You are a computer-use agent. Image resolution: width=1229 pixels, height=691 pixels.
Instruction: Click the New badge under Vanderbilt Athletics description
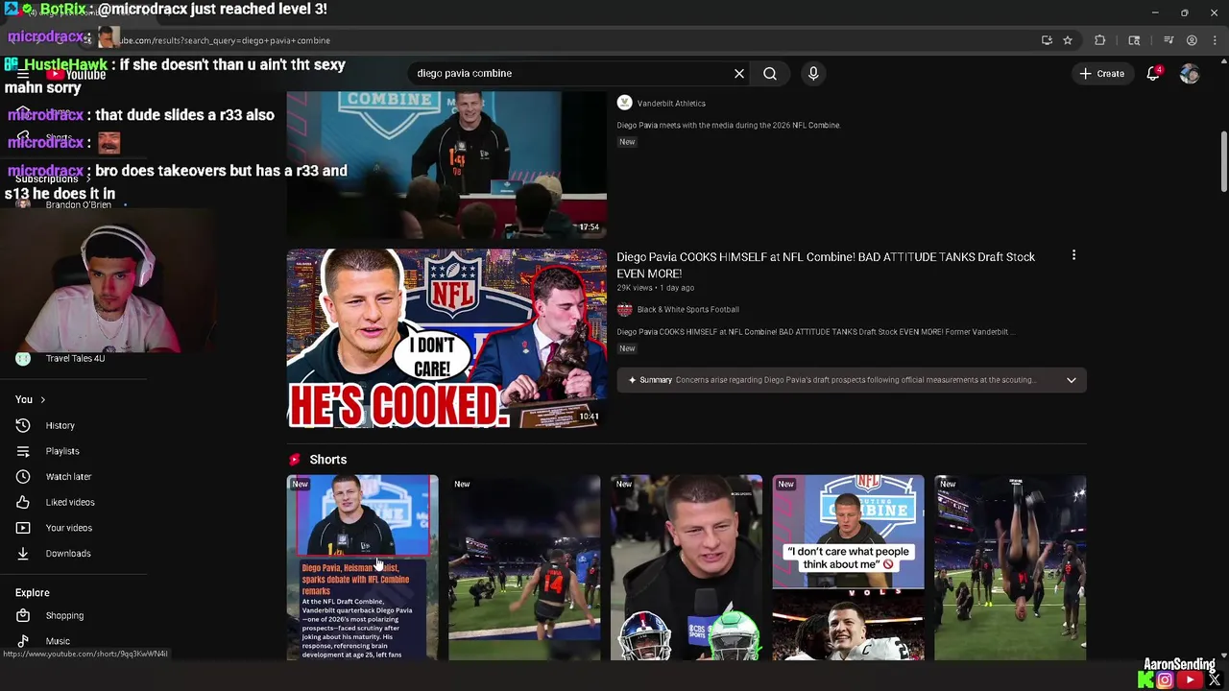click(x=627, y=142)
